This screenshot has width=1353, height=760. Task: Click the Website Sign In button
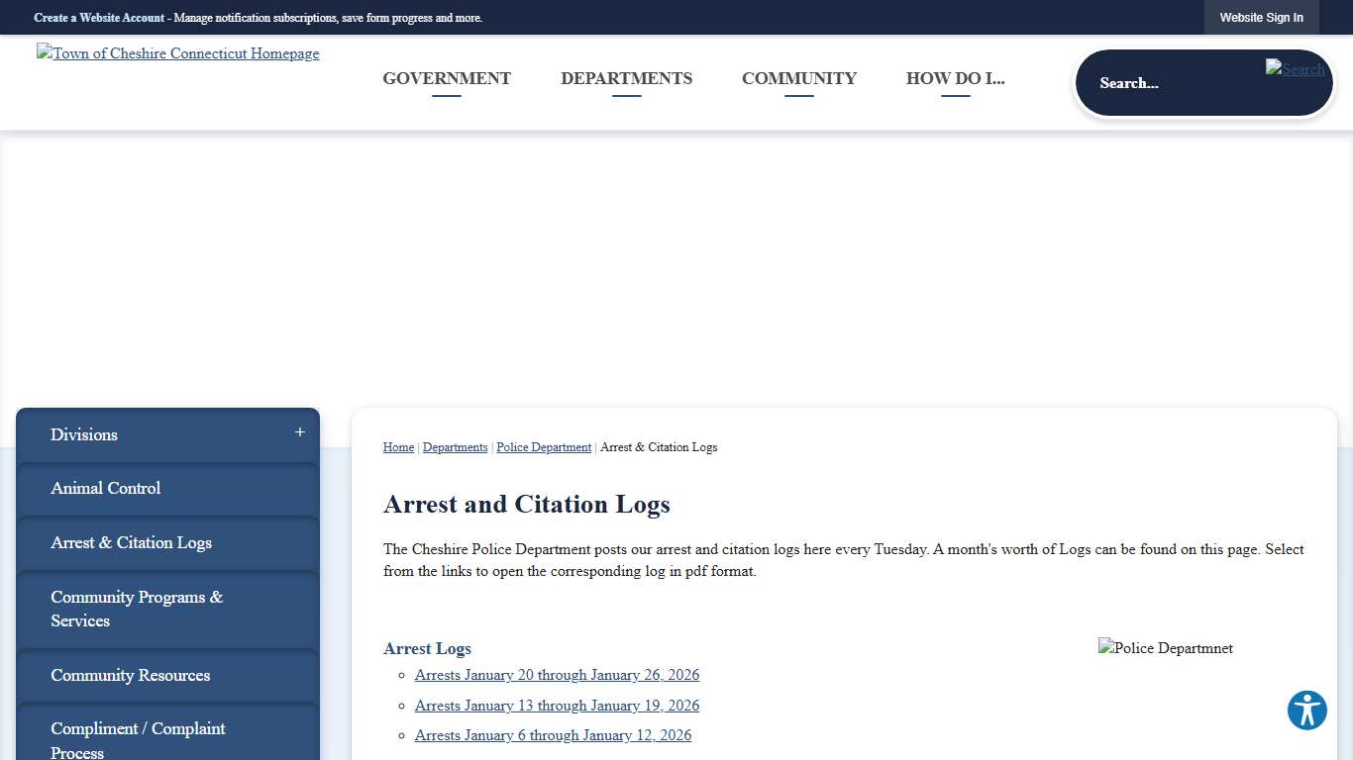[x=1261, y=17]
